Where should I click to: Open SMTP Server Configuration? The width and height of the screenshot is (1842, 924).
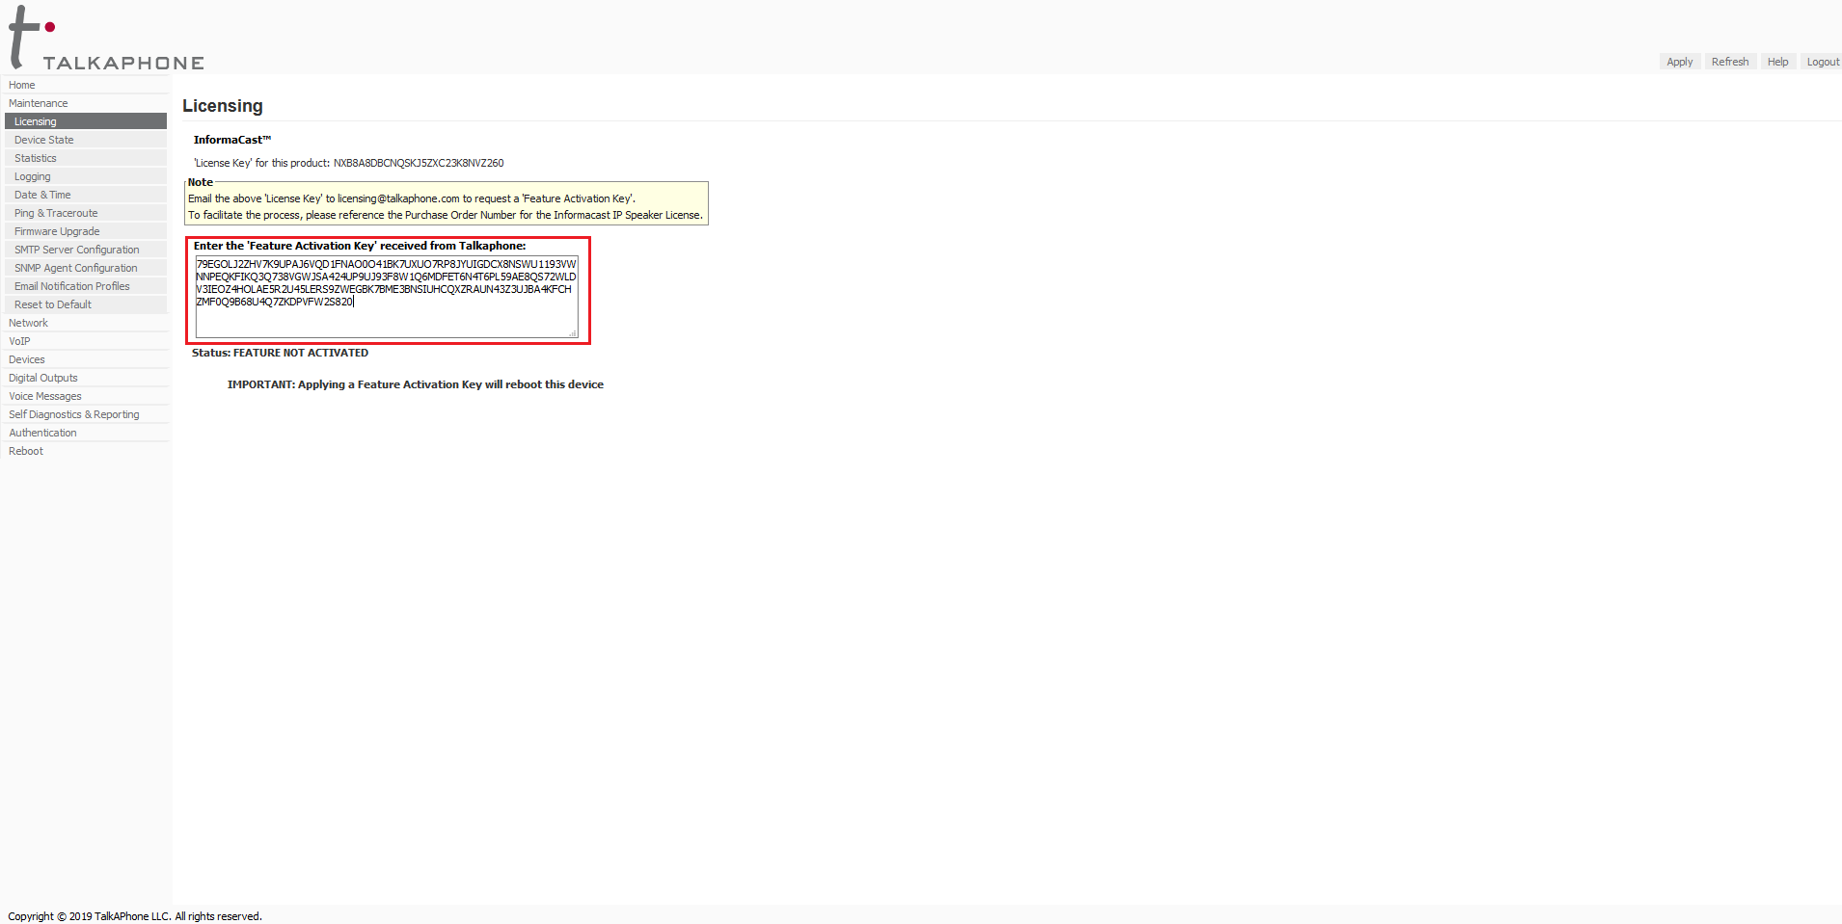pyautogui.click(x=86, y=250)
